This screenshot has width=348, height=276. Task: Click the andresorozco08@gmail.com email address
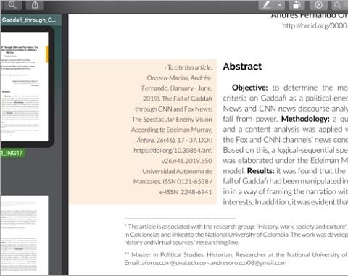248,263
